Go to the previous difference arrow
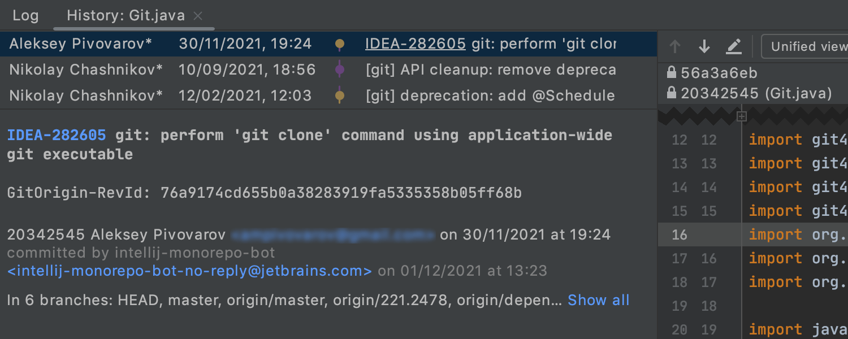Screen dimensions: 848x339 675,46
